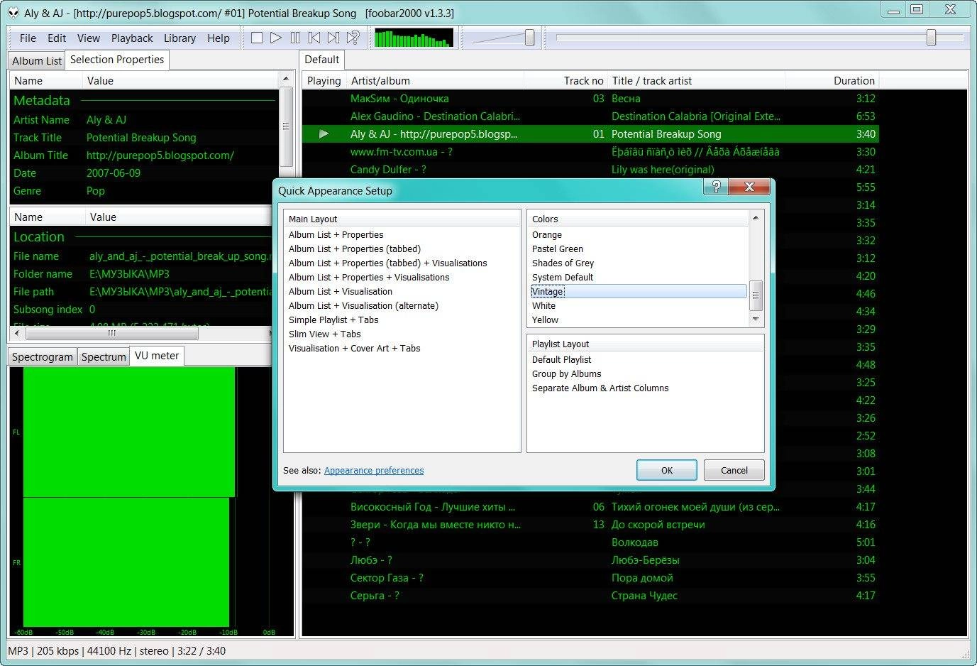Pick the System Default color scheme
This screenshot has height=666, width=977.
pyautogui.click(x=563, y=278)
